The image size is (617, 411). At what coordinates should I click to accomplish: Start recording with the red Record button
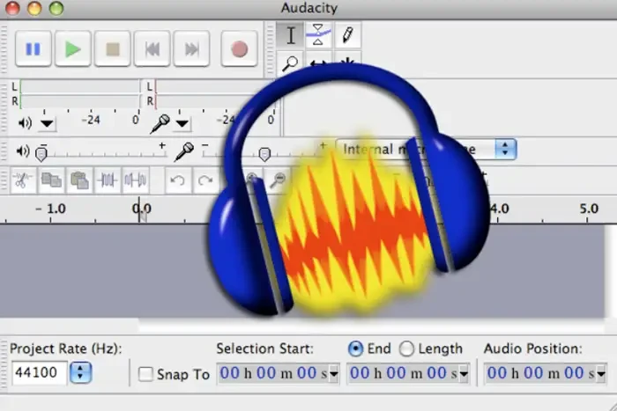pyautogui.click(x=239, y=48)
